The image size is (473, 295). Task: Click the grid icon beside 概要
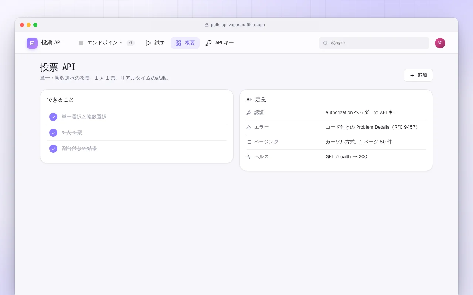coord(178,43)
